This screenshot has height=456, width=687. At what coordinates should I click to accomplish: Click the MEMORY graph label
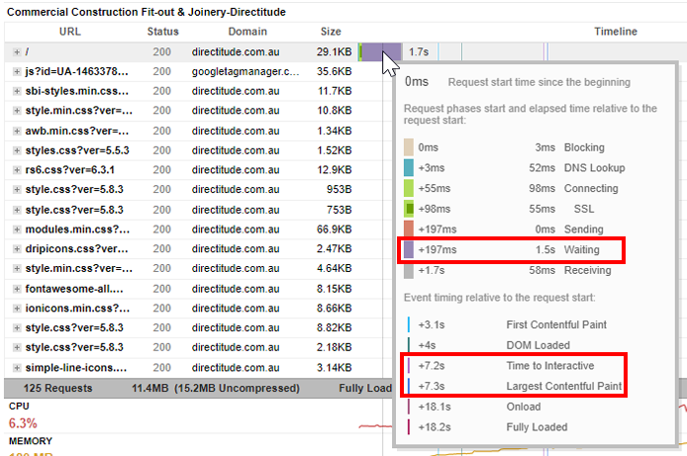pyautogui.click(x=31, y=441)
